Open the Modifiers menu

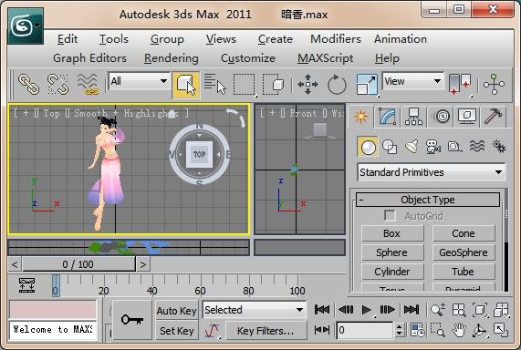click(x=336, y=39)
